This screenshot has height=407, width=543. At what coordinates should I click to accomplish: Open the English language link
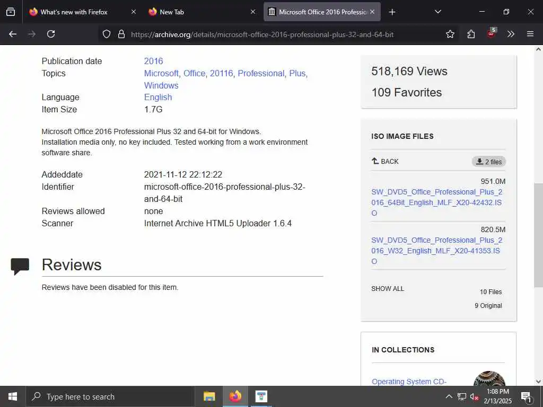tap(158, 98)
